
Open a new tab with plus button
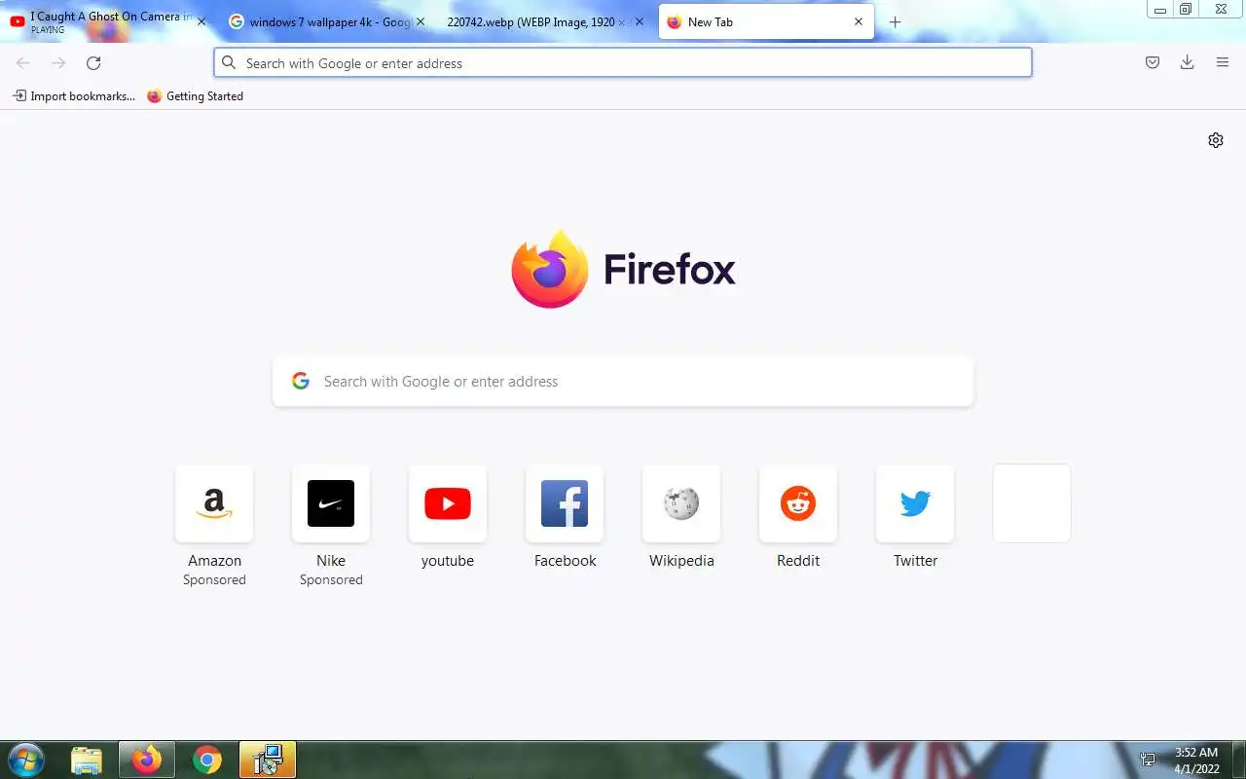click(x=895, y=21)
